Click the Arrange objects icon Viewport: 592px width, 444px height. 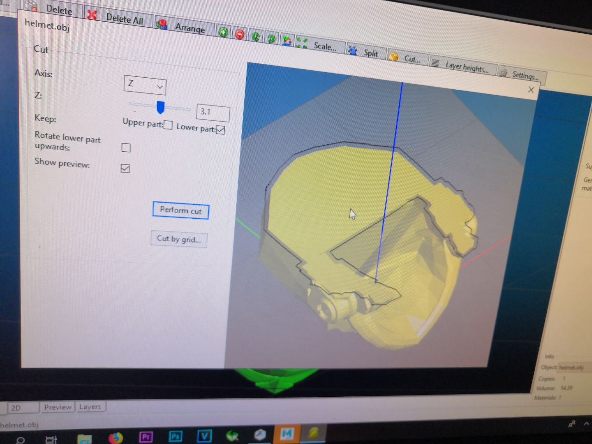(x=161, y=24)
